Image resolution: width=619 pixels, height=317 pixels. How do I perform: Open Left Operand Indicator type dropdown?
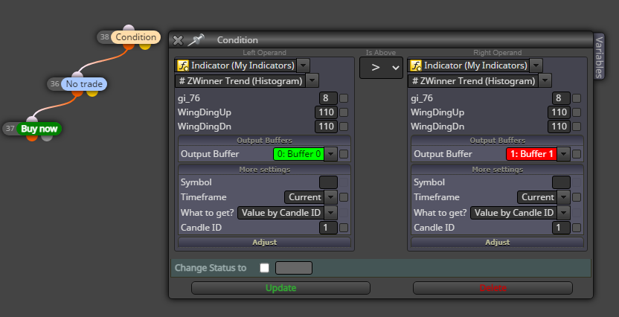tap(303, 65)
